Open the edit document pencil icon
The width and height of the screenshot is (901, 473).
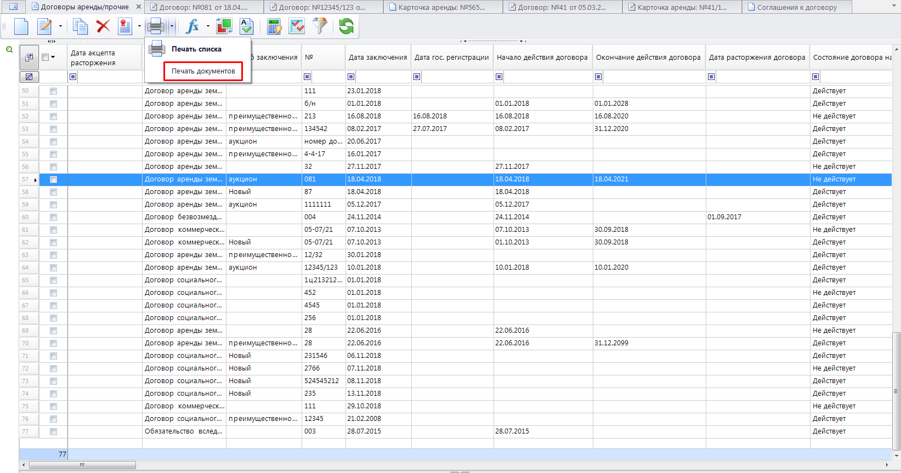coord(44,26)
